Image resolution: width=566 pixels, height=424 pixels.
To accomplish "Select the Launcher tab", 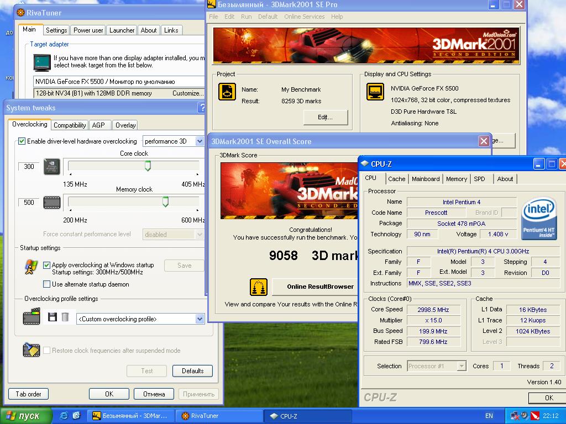I will click(x=122, y=30).
